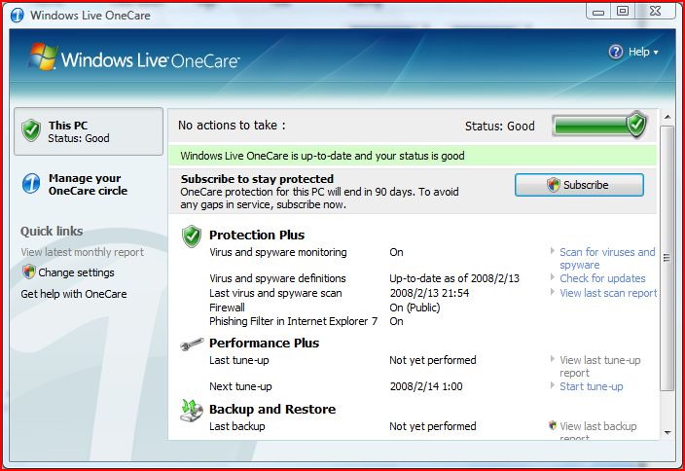Screen dimensions: 685x471
Task: Click Last virus and spyware scan label
Action: (x=275, y=293)
